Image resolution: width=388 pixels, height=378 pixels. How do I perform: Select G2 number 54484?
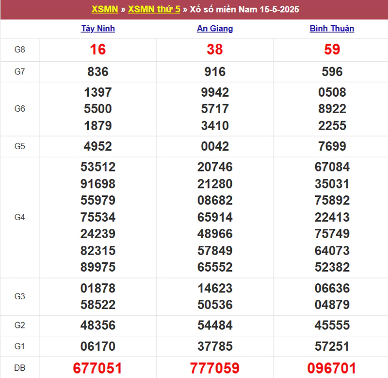point(215,325)
